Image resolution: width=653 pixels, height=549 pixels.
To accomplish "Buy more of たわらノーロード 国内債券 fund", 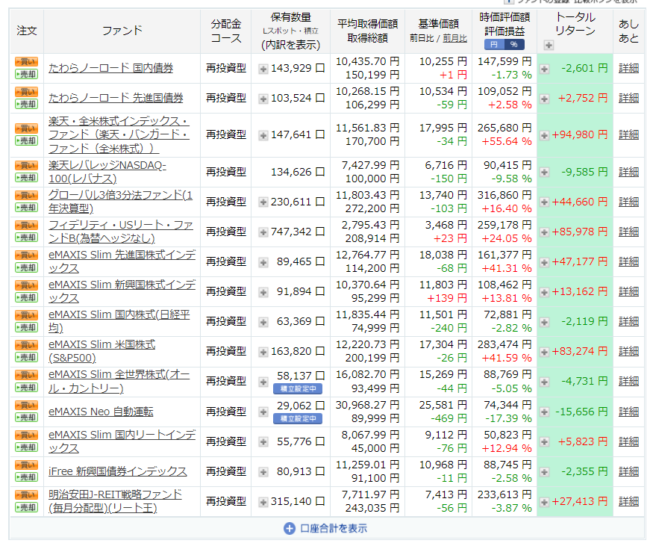I will pos(26,62).
